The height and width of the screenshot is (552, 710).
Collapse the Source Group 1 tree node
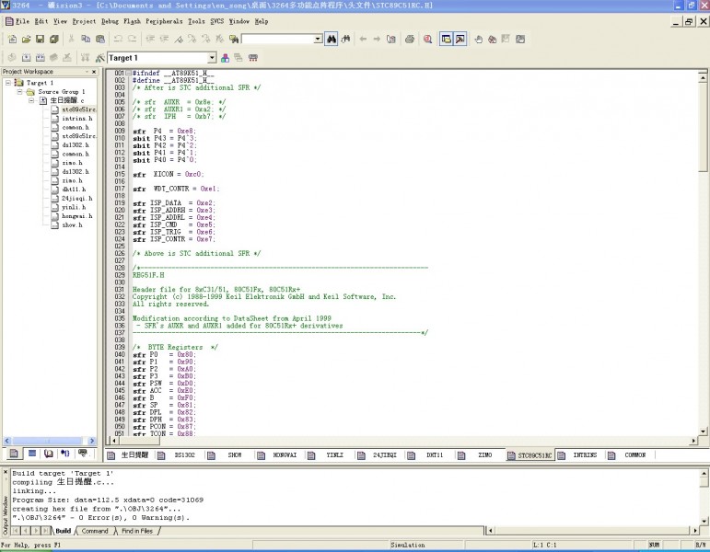(x=19, y=92)
